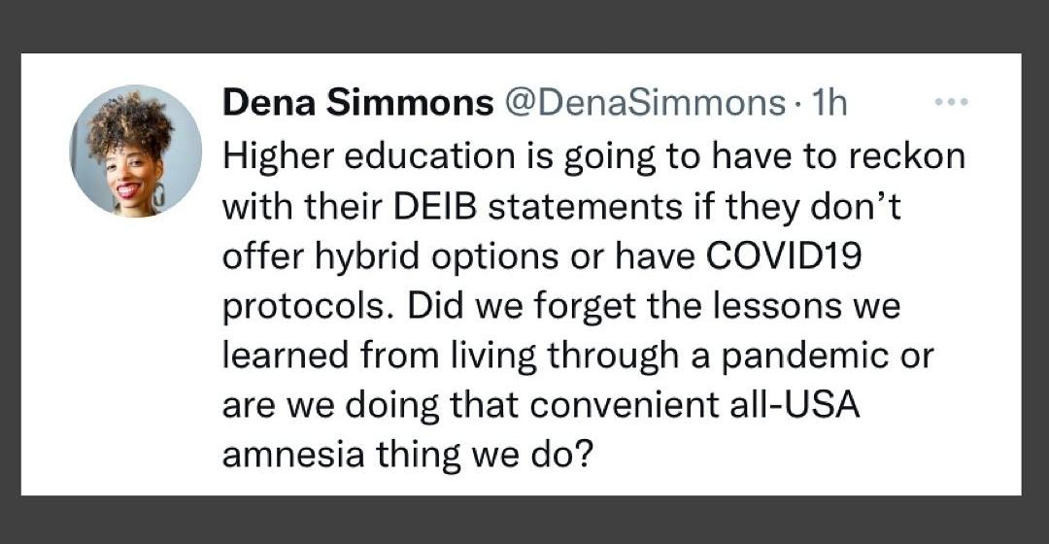Viewport: 1049px width, 544px height.
Task: Click the empty white area below the avatar
Action: (120, 355)
